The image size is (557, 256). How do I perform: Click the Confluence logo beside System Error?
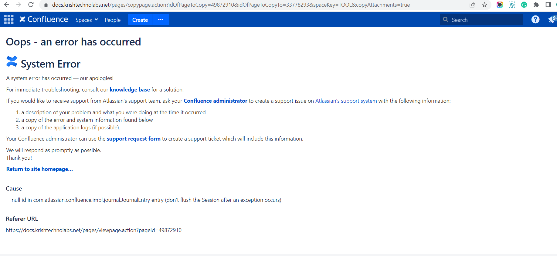[12, 62]
